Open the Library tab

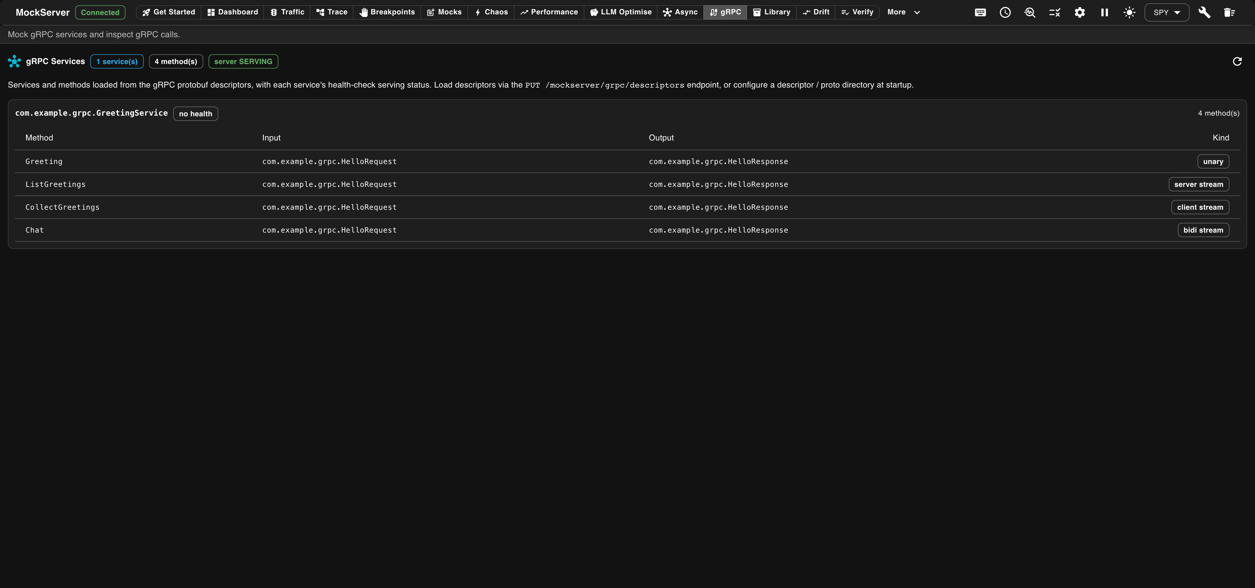pos(772,12)
